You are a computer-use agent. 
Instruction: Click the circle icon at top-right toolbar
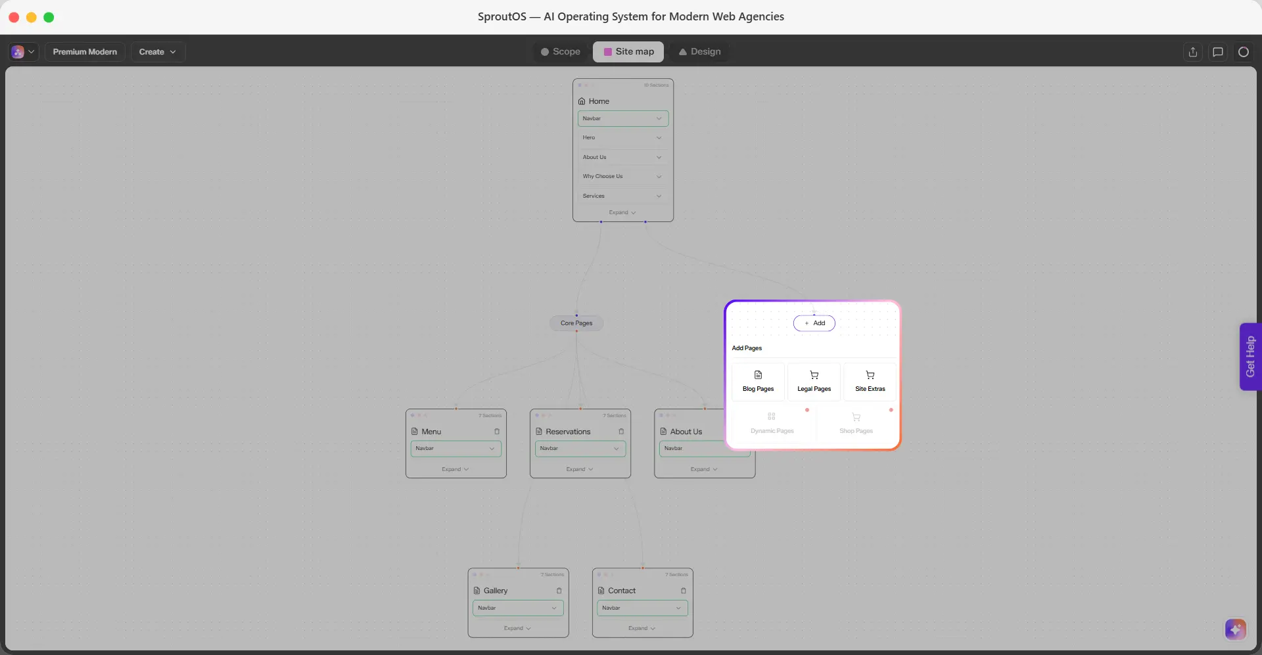(1243, 52)
